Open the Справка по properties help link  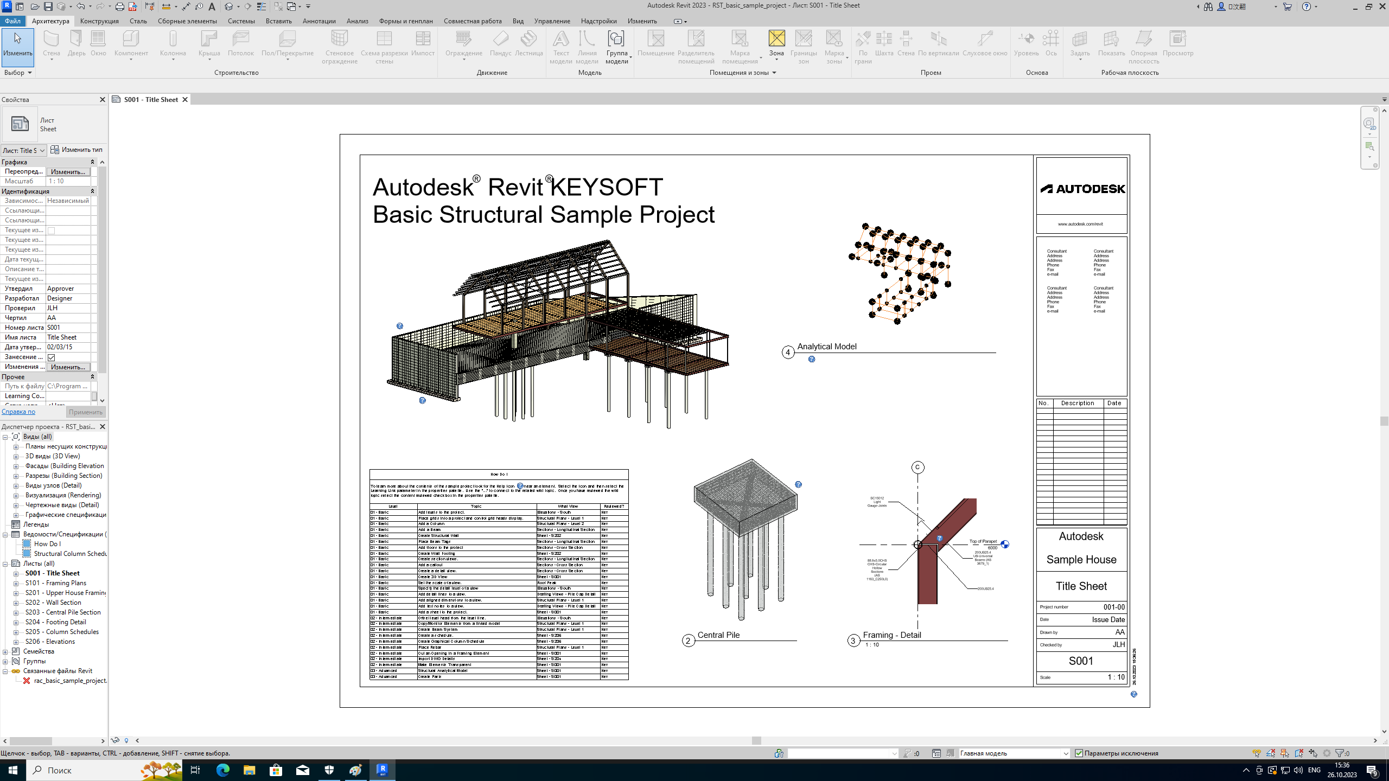pos(18,412)
